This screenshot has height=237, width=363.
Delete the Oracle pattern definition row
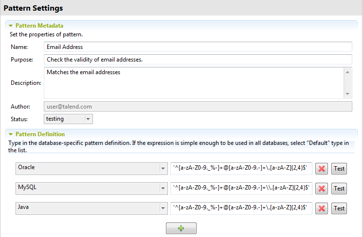tap(322, 169)
